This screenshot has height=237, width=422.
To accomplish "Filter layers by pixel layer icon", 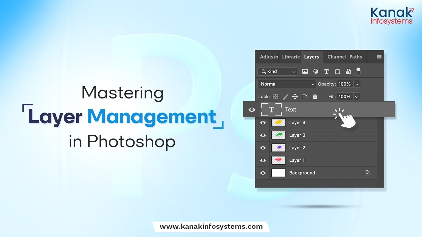I will click(x=305, y=71).
